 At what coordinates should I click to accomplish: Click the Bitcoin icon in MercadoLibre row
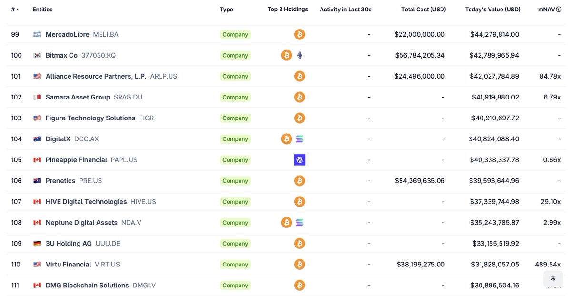[300, 34]
